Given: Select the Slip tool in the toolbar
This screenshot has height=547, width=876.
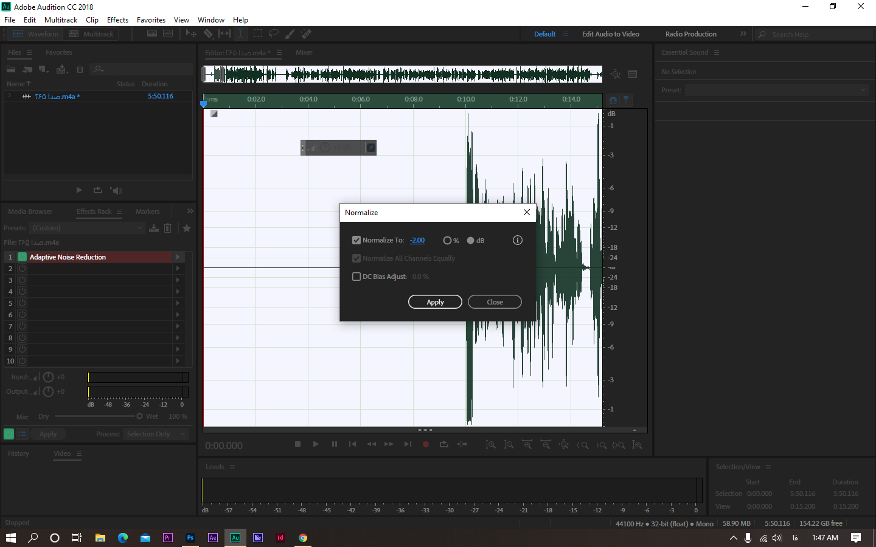Looking at the screenshot, I should point(224,34).
